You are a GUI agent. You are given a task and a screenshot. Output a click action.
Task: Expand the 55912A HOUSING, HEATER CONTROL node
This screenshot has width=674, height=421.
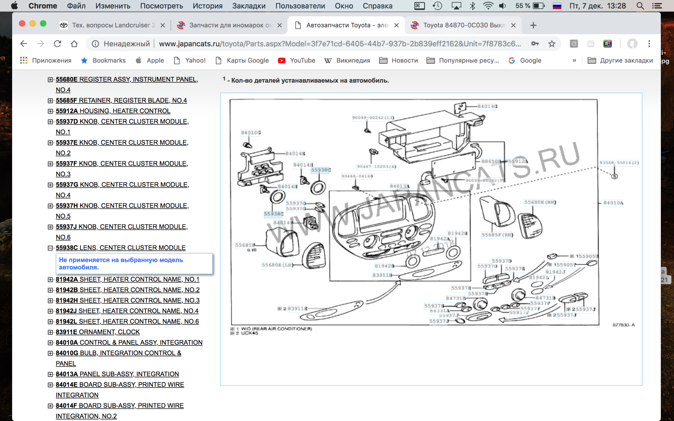tap(50, 111)
